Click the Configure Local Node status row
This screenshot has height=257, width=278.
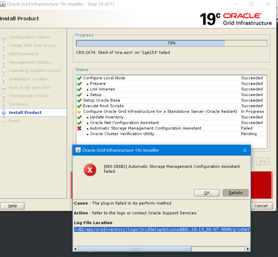[x=171, y=78]
